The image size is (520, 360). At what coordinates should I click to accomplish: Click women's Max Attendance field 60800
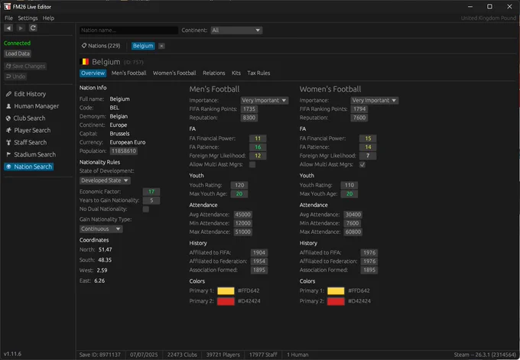353,232
